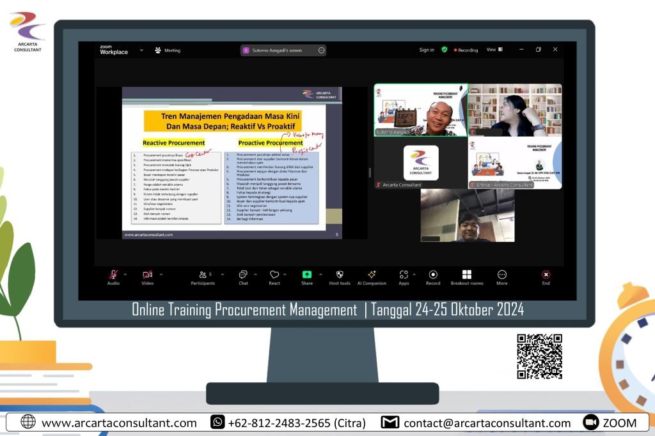Viewport: 655px width, 436px height.
Task: Click the React heart icon
Action: click(x=274, y=275)
